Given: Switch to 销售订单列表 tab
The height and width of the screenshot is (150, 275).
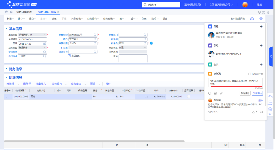Looking at the screenshot, I should (x=24, y=12).
